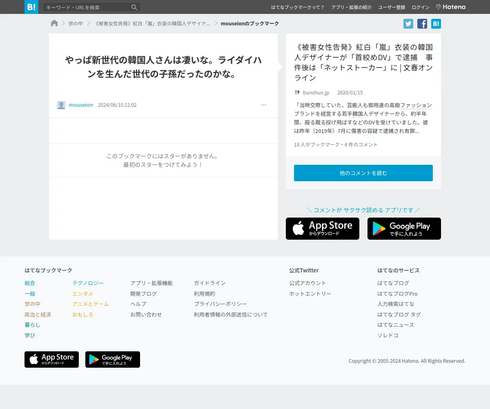The height and width of the screenshot is (409, 490).
Task: Open ホットエントリー Twitter link
Action: [310, 294]
